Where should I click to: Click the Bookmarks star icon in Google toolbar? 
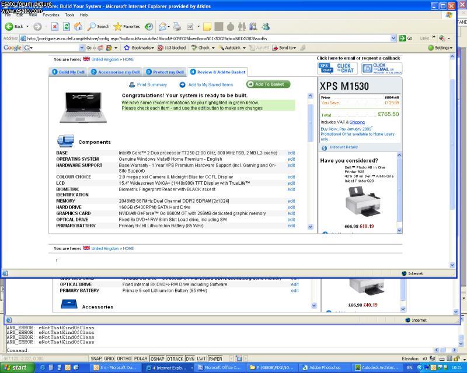[x=127, y=48]
